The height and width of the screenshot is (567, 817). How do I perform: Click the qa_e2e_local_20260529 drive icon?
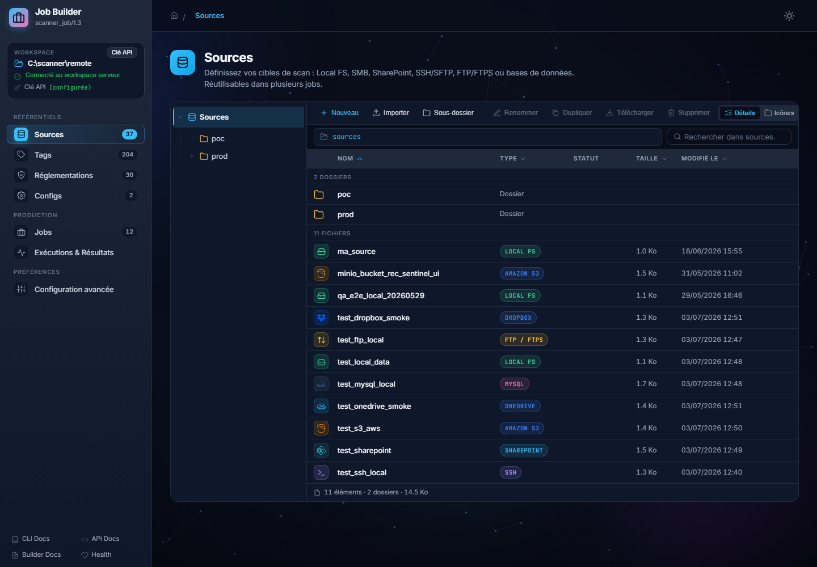pyautogui.click(x=321, y=295)
